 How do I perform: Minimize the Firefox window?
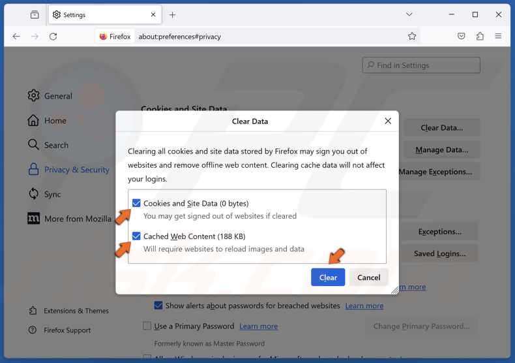pyautogui.click(x=452, y=14)
